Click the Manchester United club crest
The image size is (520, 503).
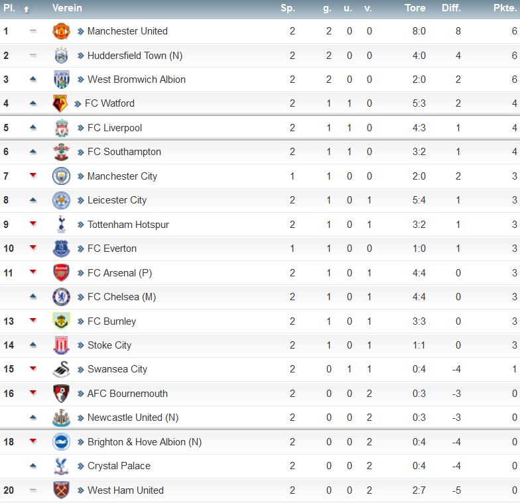tap(61, 31)
